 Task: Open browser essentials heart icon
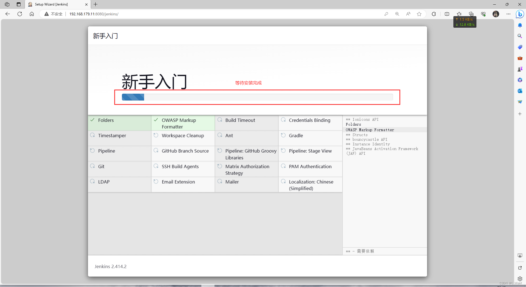(x=483, y=14)
